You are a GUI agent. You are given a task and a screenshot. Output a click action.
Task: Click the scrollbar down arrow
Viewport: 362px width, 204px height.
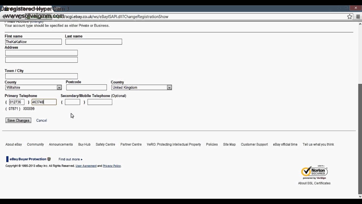click(360, 196)
